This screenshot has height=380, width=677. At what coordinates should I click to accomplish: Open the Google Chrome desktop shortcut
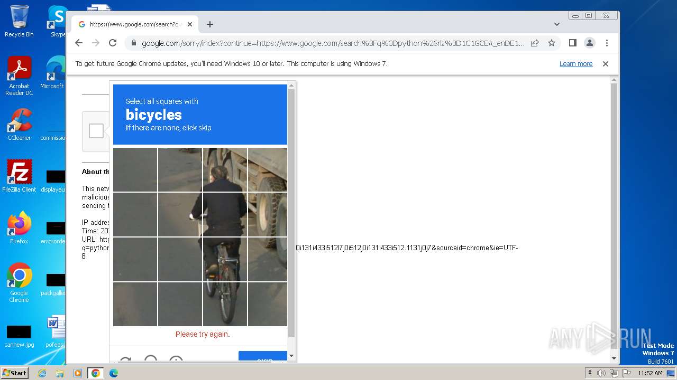19,282
